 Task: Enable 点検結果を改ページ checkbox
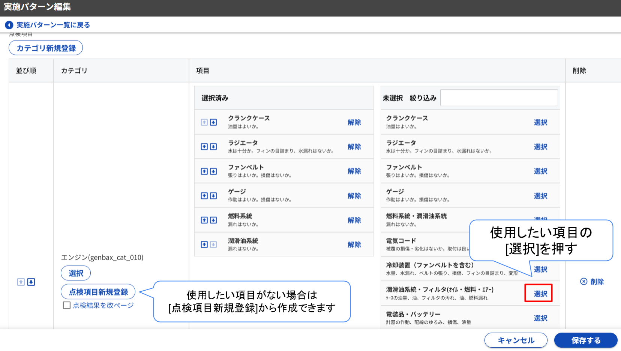point(67,305)
